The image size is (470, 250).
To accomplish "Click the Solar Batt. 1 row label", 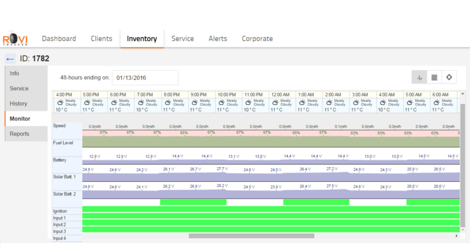I will coord(65,177).
